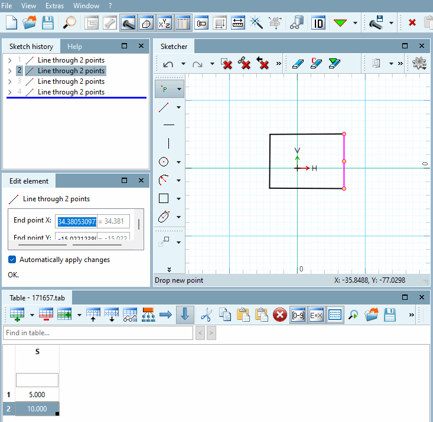Select third Line through 2 points entry
The width and height of the screenshot is (433, 422).
pyautogui.click(x=71, y=81)
